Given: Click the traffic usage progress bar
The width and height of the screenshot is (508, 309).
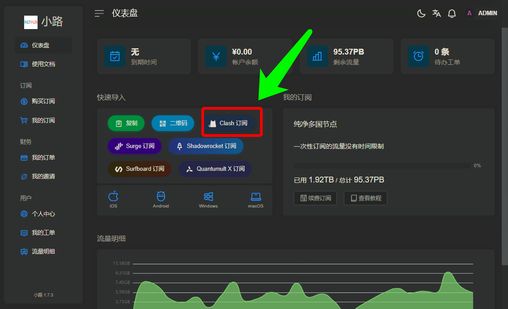Looking at the screenshot, I should pos(381,166).
